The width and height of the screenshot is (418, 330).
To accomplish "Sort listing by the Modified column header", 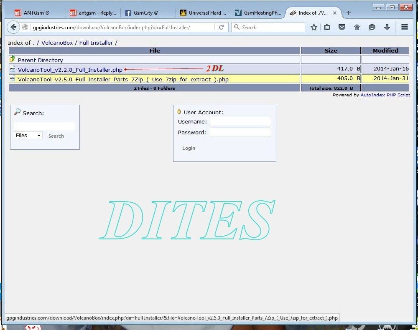I will tap(385, 50).
